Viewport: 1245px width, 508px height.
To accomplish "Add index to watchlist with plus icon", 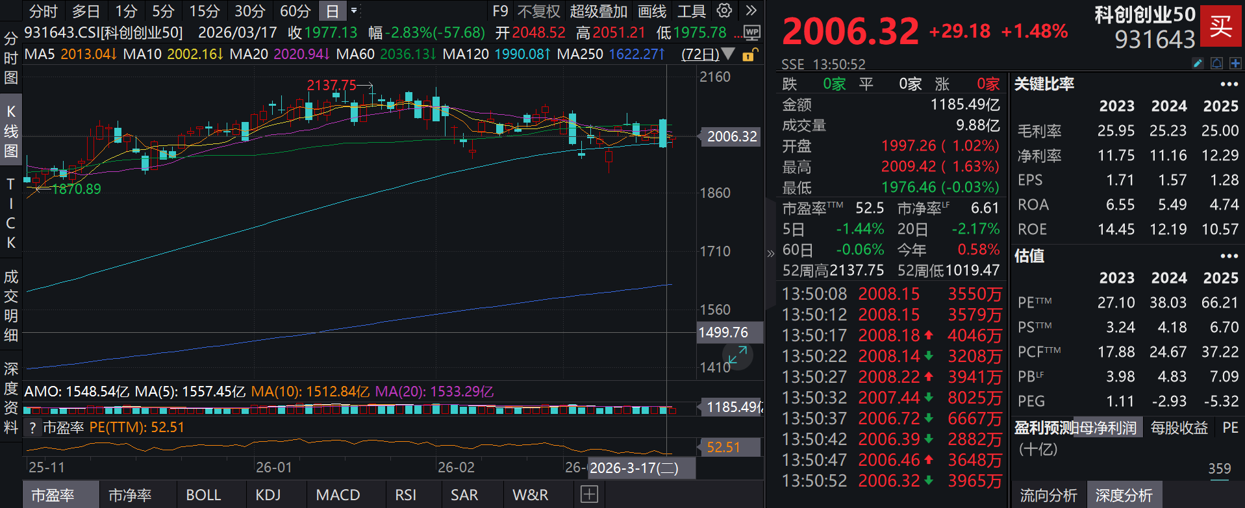I will point(1235,63).
